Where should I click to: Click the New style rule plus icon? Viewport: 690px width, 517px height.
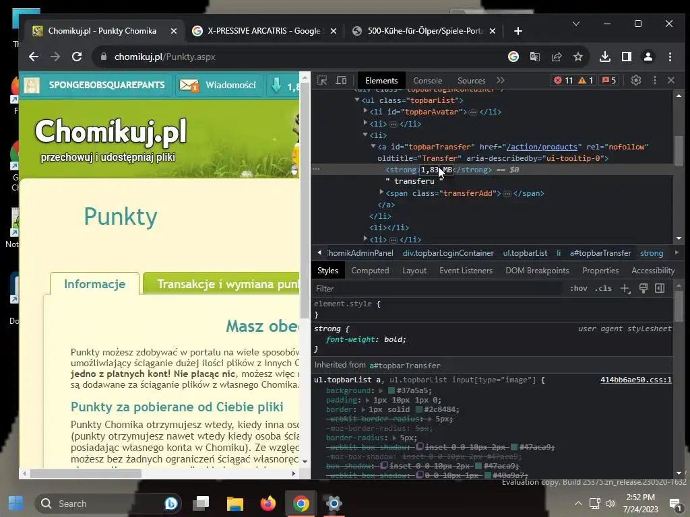pos(625,288)
